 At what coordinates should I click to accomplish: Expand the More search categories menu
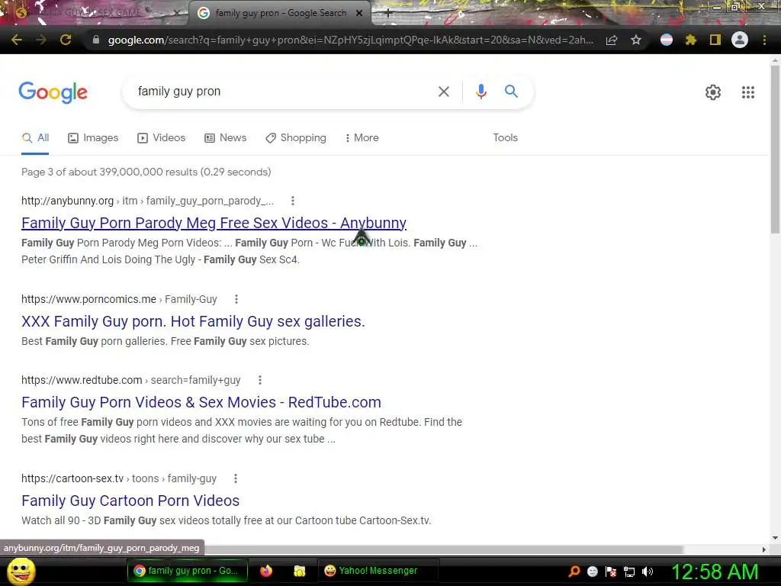(362, 138)
